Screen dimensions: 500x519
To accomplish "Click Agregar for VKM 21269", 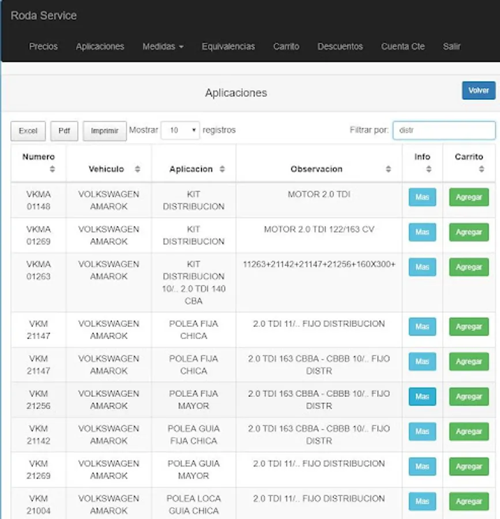I will click(x=469, y=467).
